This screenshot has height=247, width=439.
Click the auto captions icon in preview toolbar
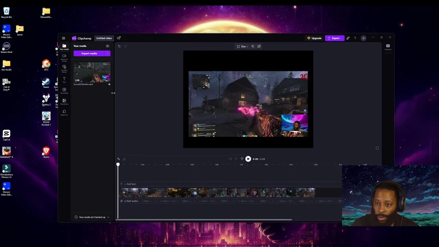[259, 46]
